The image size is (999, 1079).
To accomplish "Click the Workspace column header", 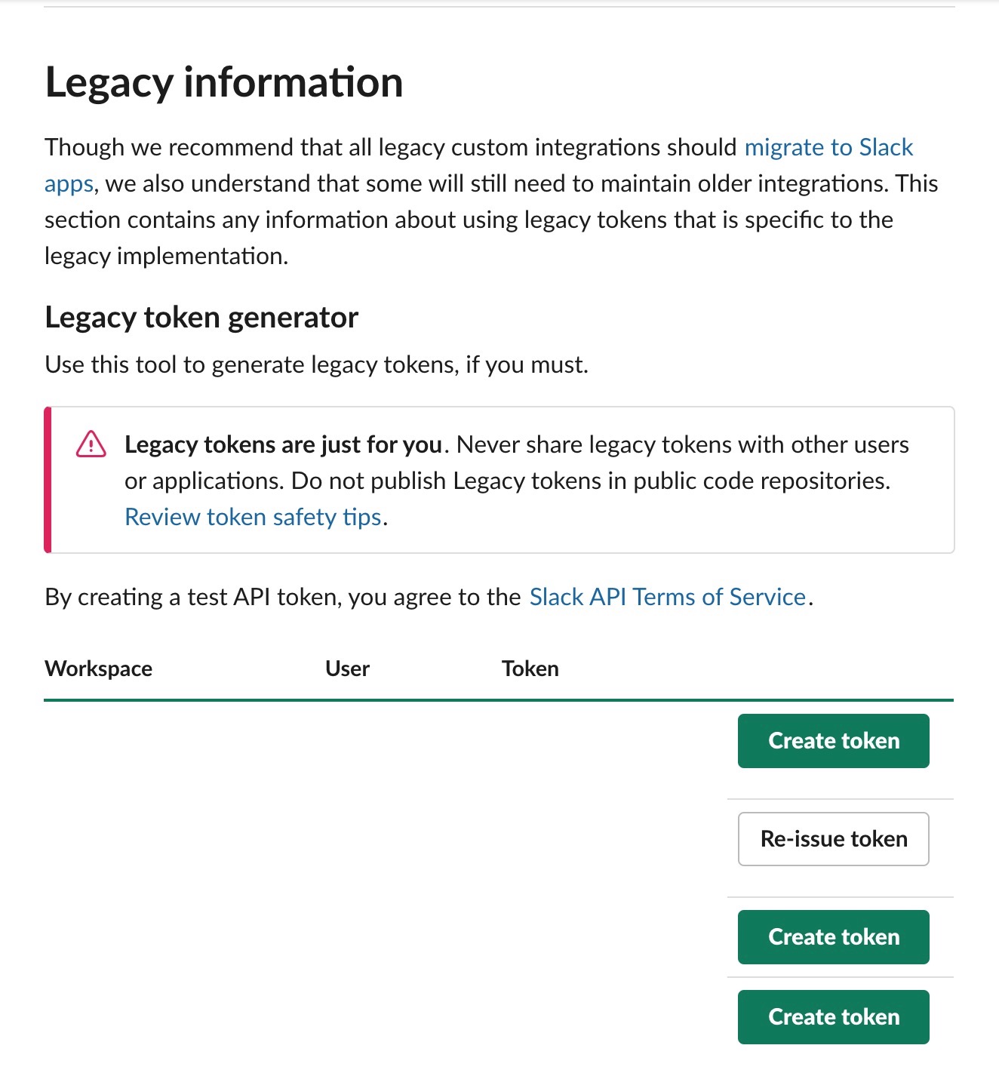I will click(x=99, y=669).
